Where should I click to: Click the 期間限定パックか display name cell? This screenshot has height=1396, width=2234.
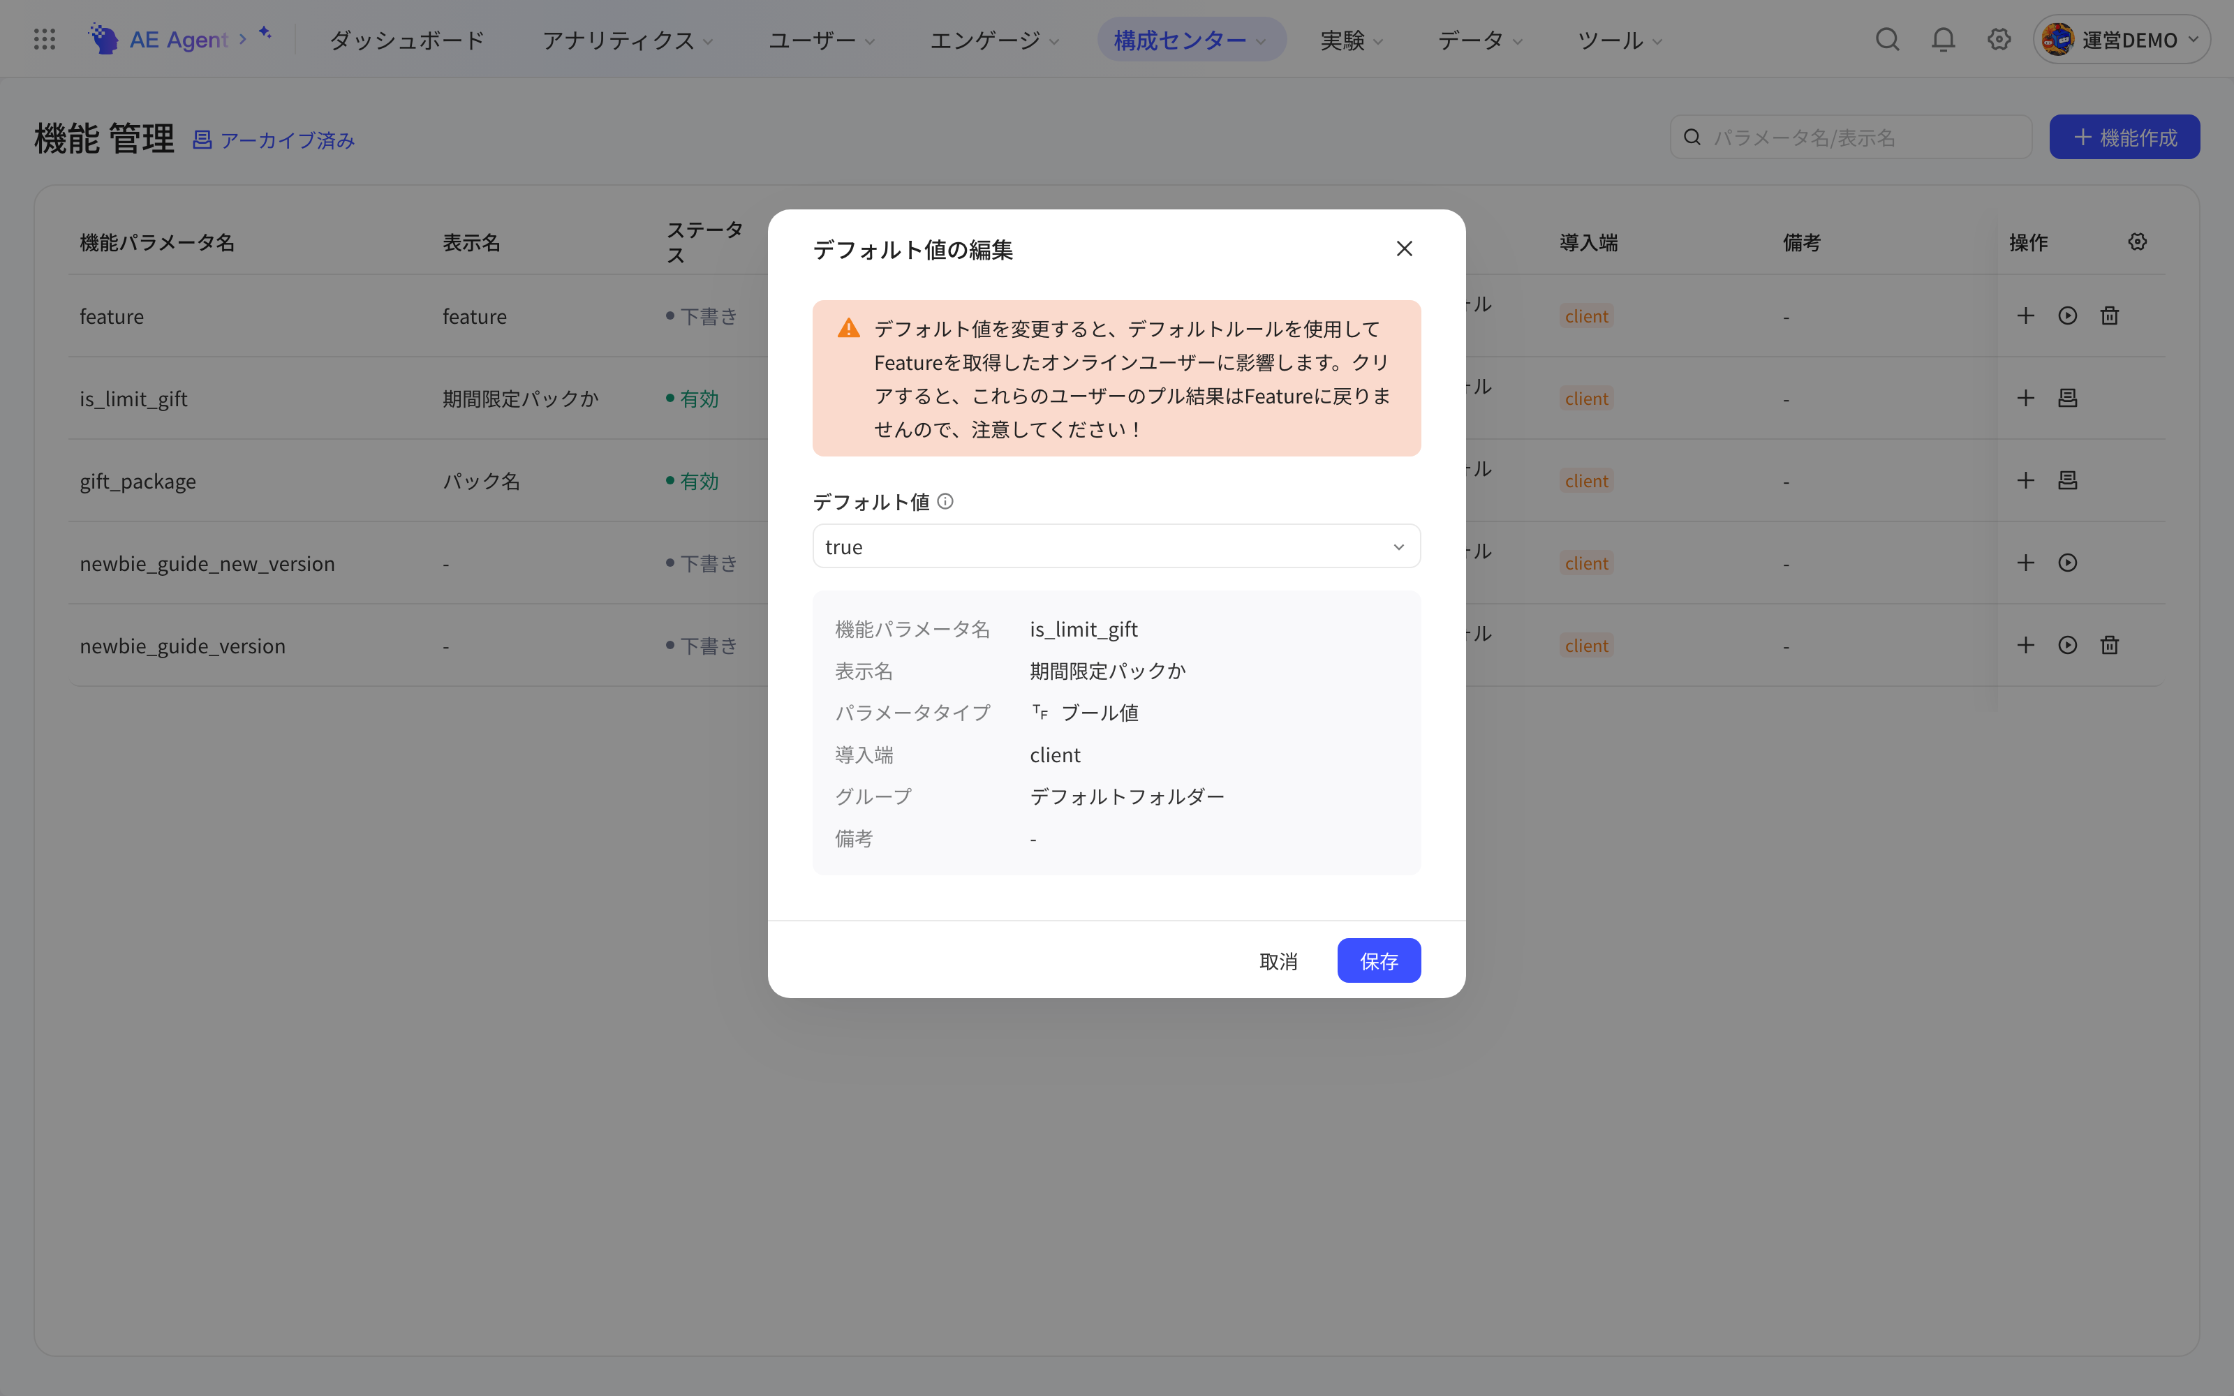[521, 398]
